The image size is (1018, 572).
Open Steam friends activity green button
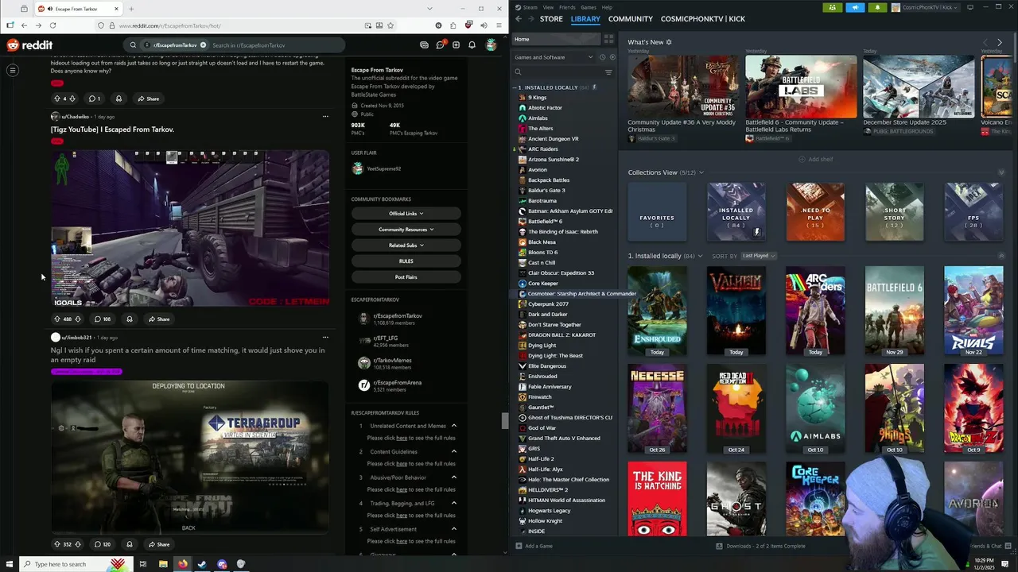833,7
